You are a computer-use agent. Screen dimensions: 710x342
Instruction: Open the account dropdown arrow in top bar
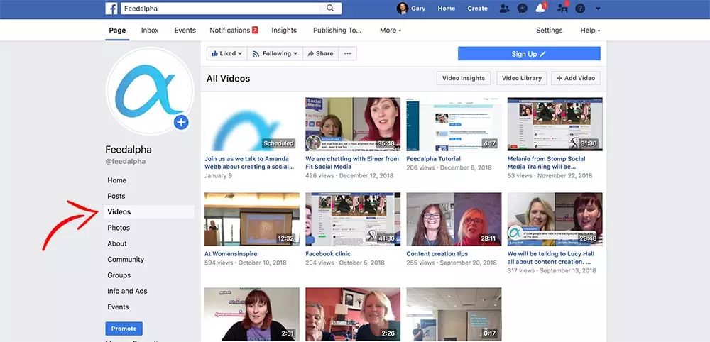598,8
